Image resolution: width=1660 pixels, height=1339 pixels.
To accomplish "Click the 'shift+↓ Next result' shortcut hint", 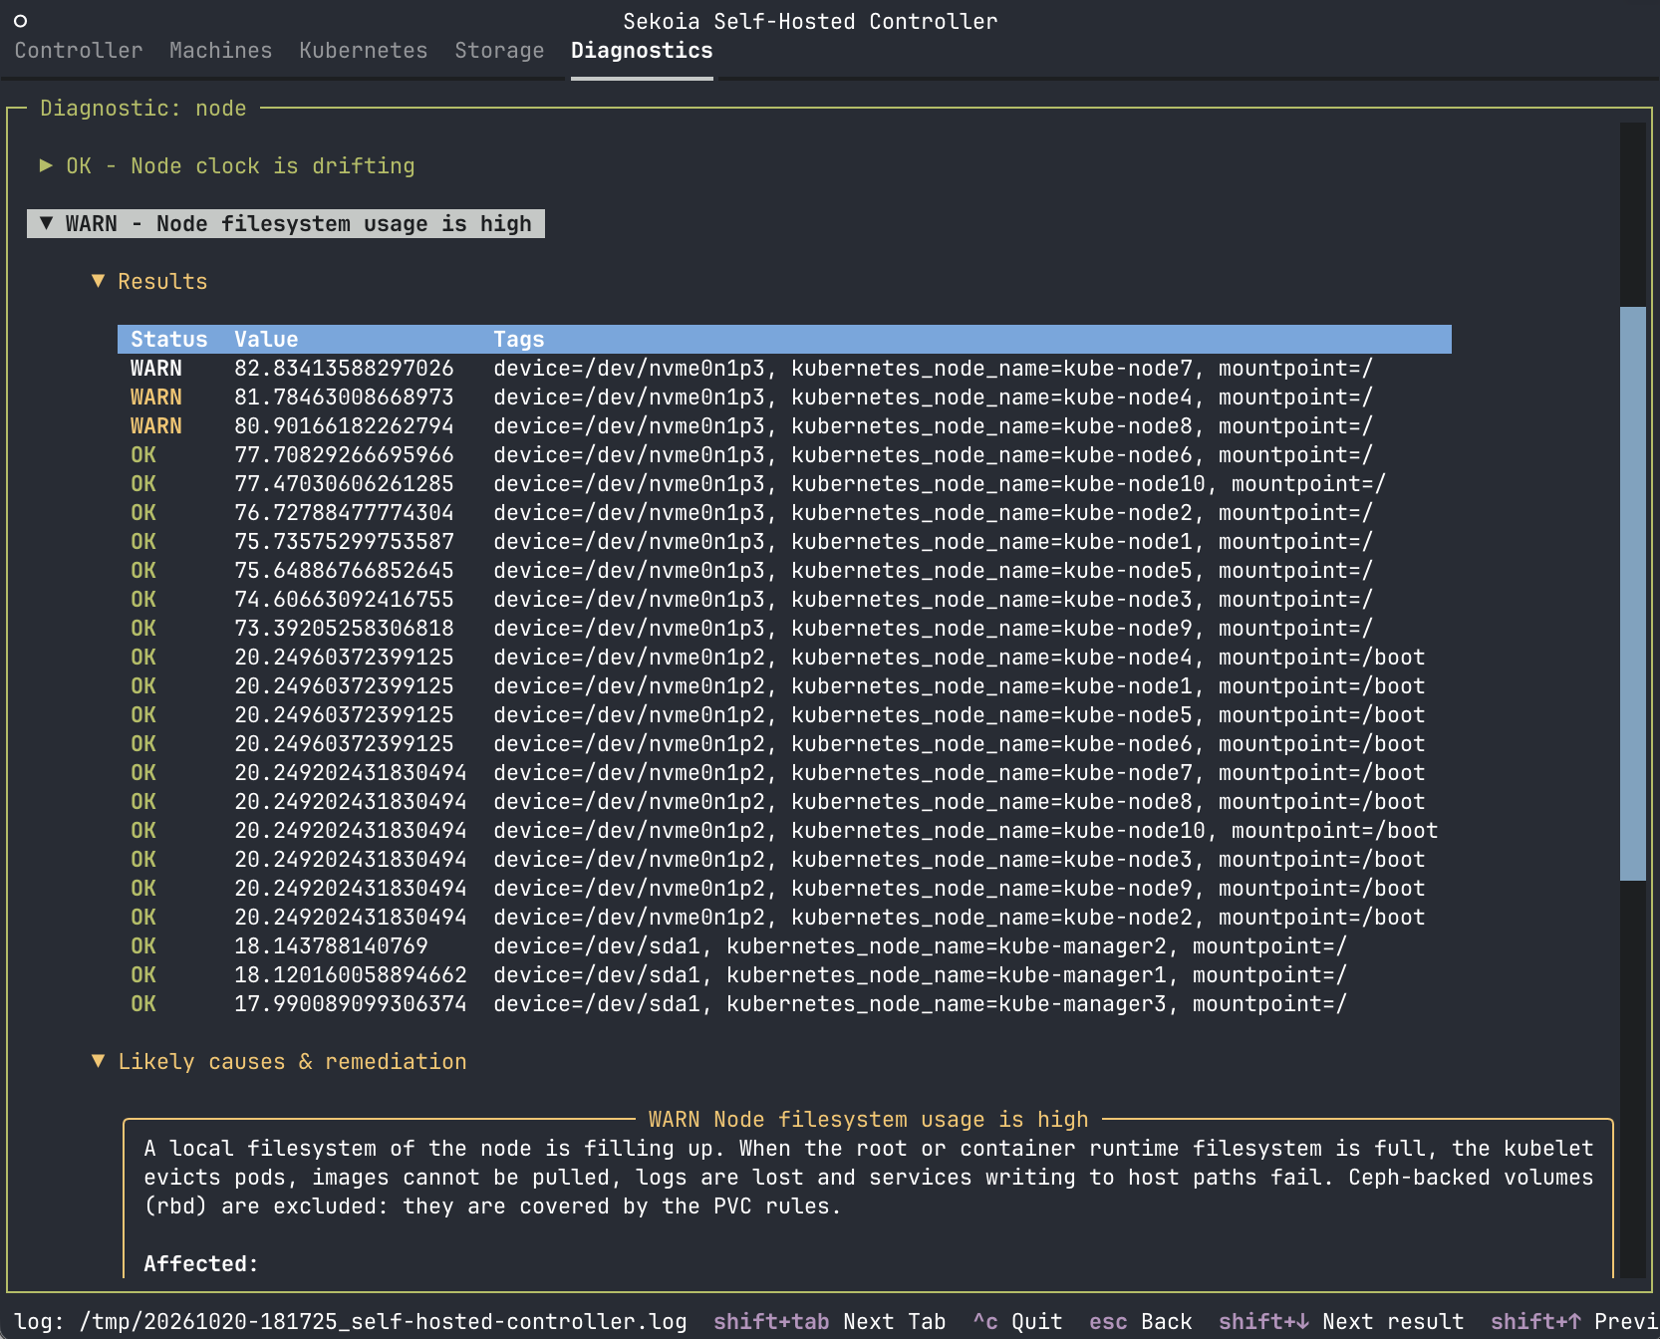I will (x=1341, y=1322).
